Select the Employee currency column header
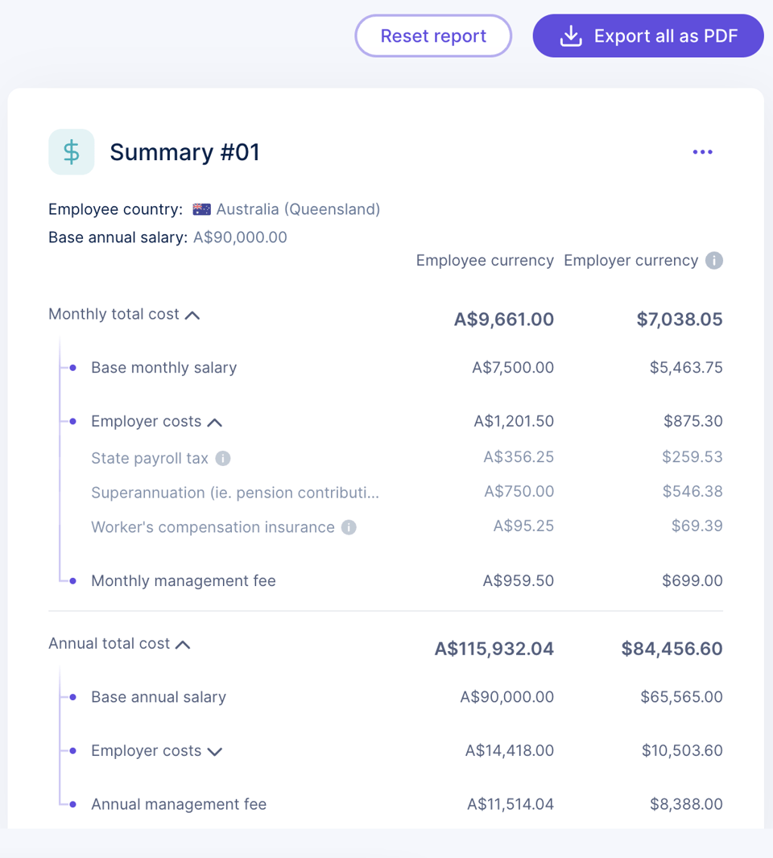Screen dimensions: 773x858 (x=484, y=260)
